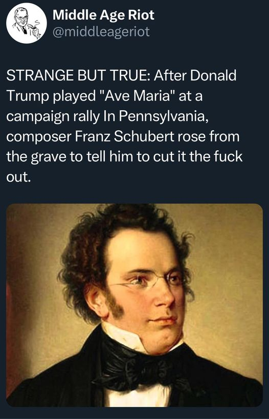Click the spectacles in the portrait
This screenshot has width=269, height=419.
(149, 281)
